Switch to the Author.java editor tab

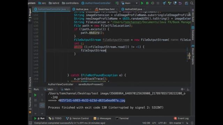click(82, 9)
